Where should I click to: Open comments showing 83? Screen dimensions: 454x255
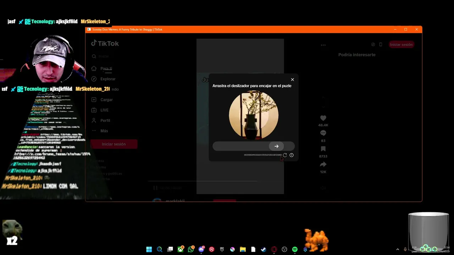pos(323,133)
